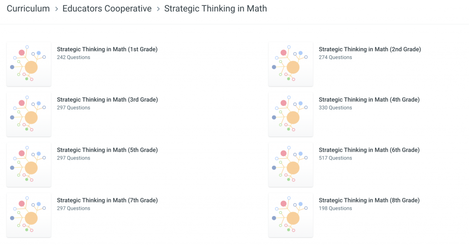Click the 1st Grade course thumbnail icon
The height and width of the screenshot is (245, 469).
click(29, 64)
